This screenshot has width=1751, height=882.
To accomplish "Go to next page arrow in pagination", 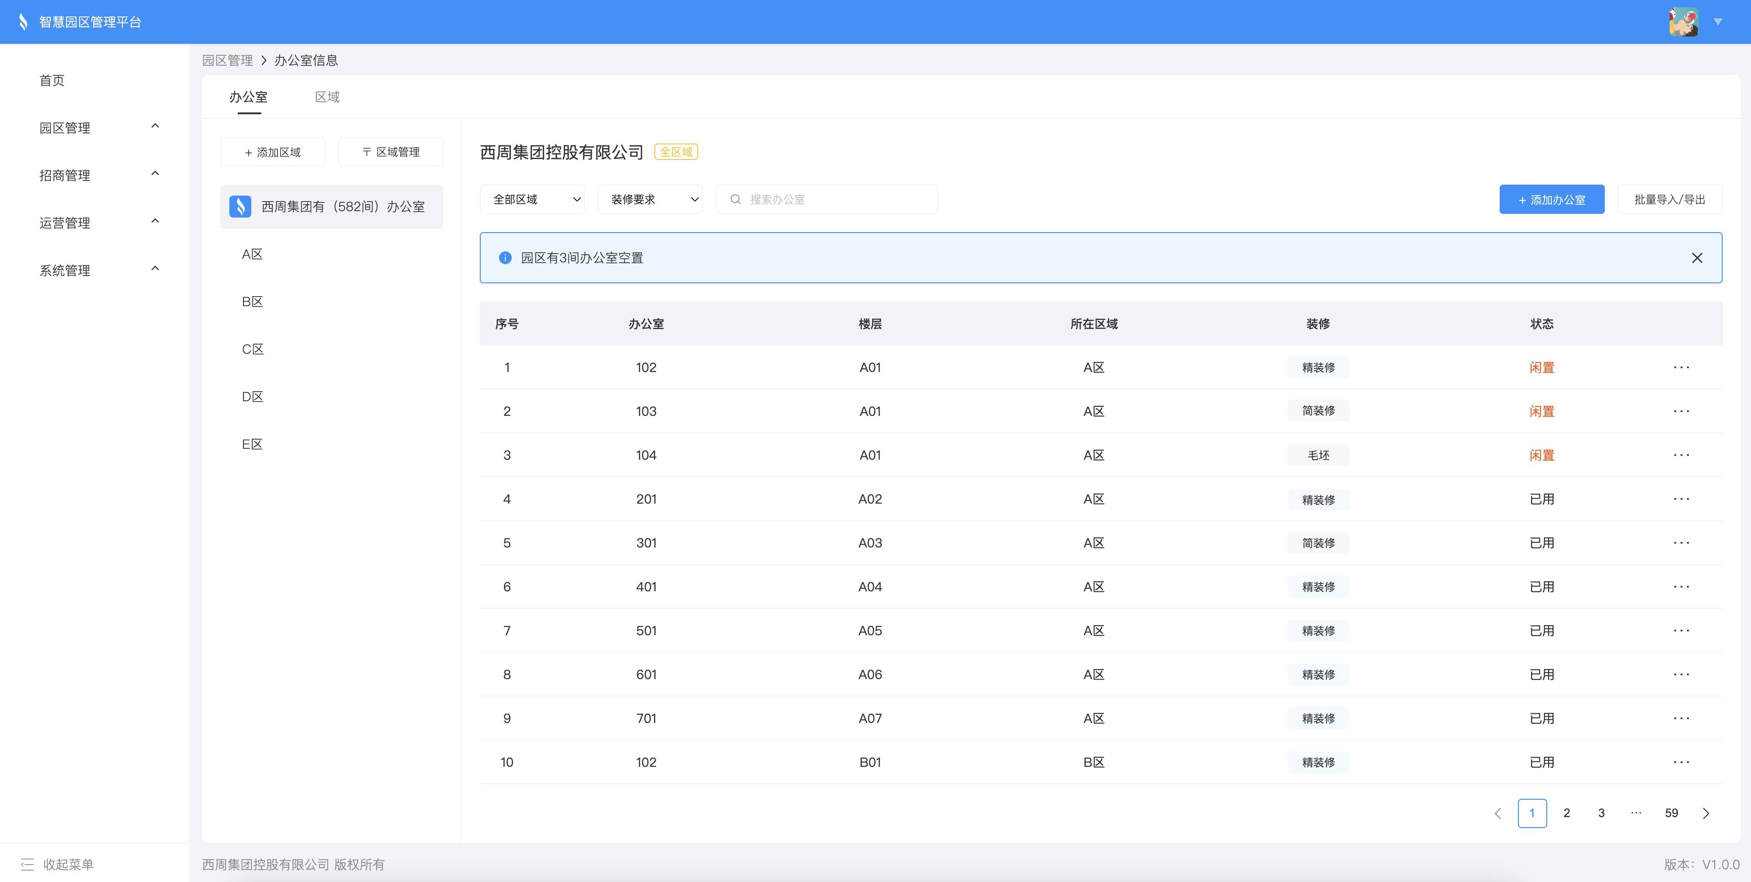I will coord(1705,813).
